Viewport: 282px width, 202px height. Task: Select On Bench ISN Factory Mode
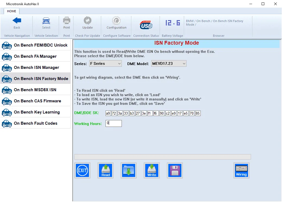[35, 79]
